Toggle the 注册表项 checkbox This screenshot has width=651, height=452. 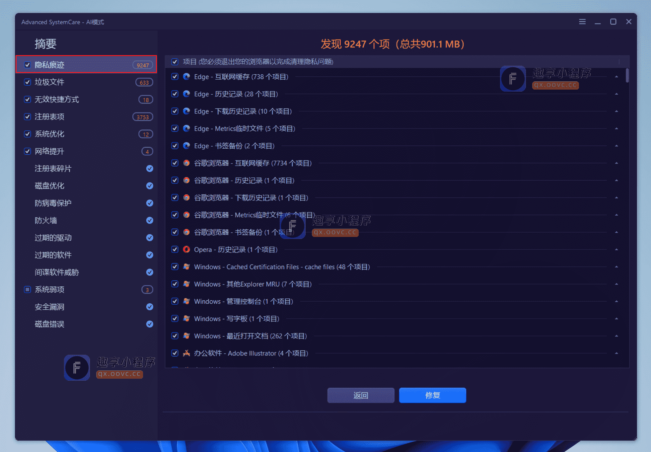[28, 116]
